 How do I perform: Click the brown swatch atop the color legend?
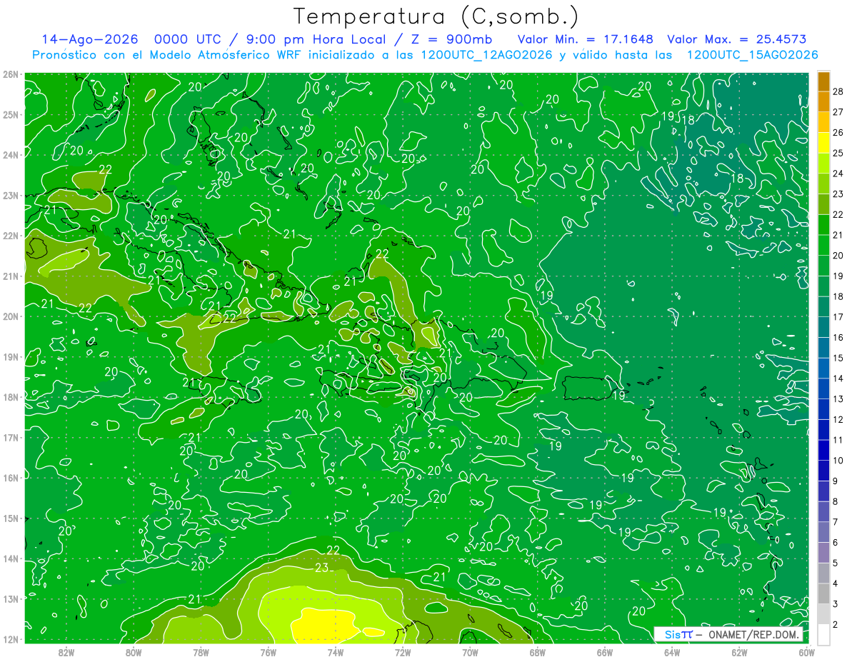(823, 81)
